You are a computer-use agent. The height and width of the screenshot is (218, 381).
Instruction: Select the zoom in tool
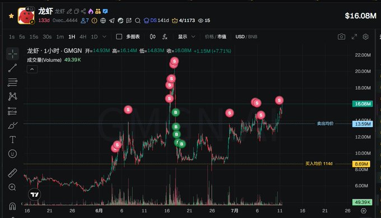(x=12, y=187)
